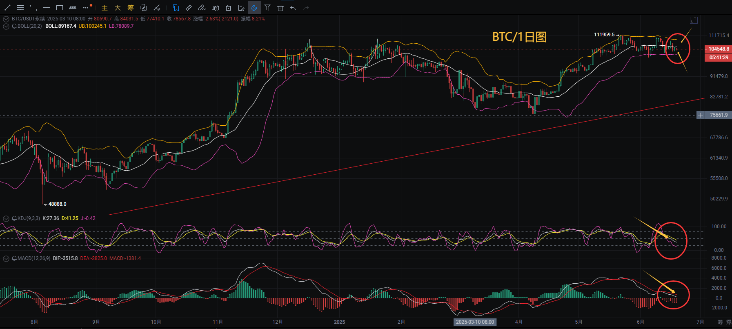Screen dimensions: 732x329
Task: Open MACD(12,26,9) indicator settings
Action: [34, 258]
